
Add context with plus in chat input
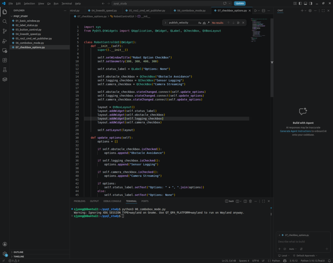click(279, 249)
